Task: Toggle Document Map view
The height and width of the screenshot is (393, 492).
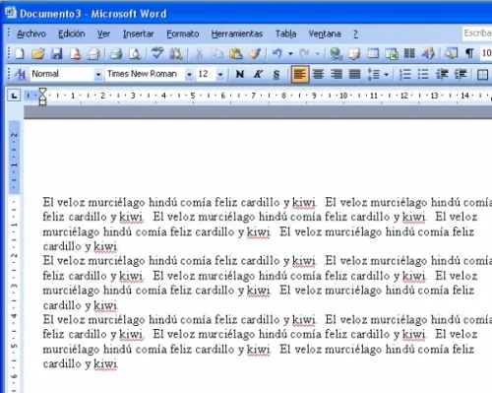Action: [451, 53]
